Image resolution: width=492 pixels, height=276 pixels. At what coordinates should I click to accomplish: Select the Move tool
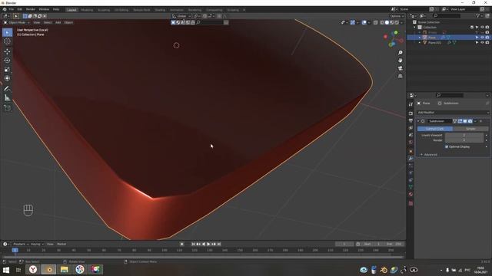tap(7, 51)
